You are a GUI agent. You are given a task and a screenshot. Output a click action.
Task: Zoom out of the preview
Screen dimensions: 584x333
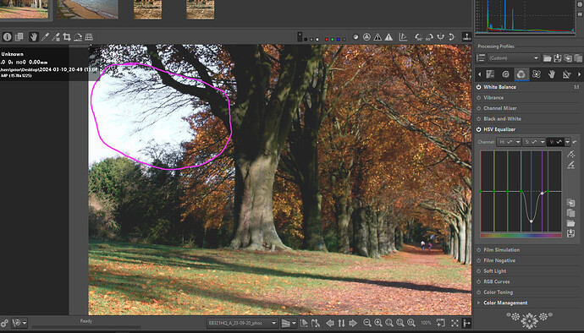pyautogui.click(x=366, y=323)
